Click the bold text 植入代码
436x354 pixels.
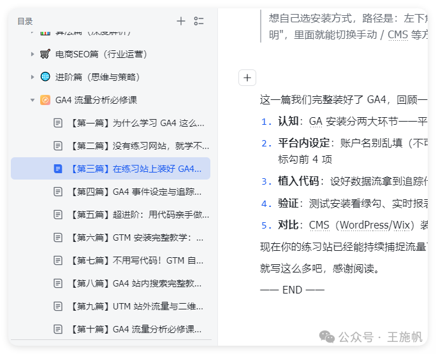298,181
